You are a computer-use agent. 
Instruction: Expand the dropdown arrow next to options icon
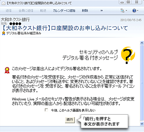click(126, 11)
